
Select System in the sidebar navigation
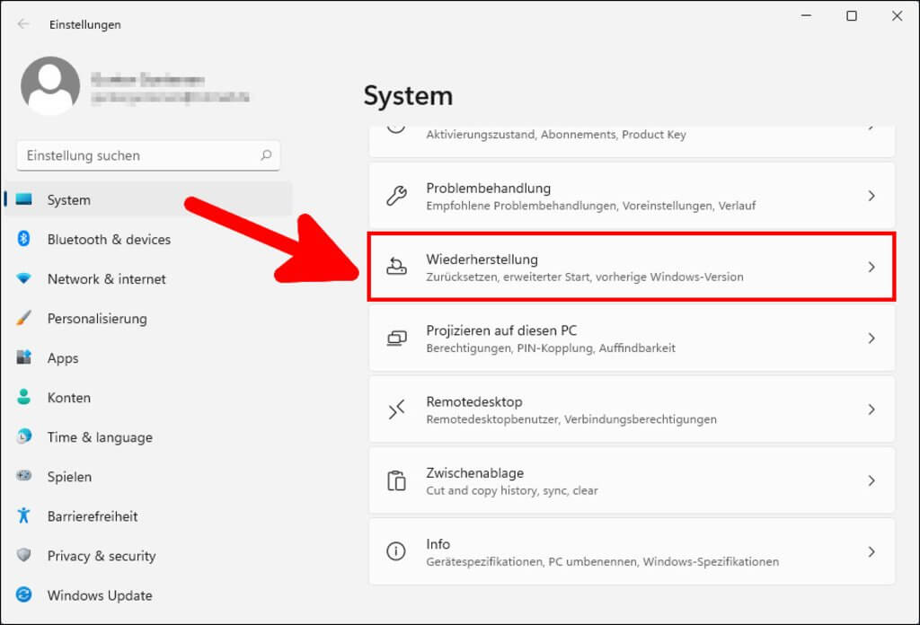(67, 199)
